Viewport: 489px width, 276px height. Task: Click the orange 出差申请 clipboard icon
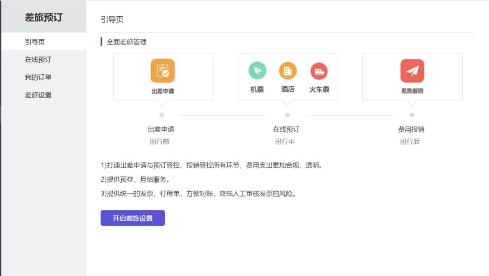[x=163, y=71]
